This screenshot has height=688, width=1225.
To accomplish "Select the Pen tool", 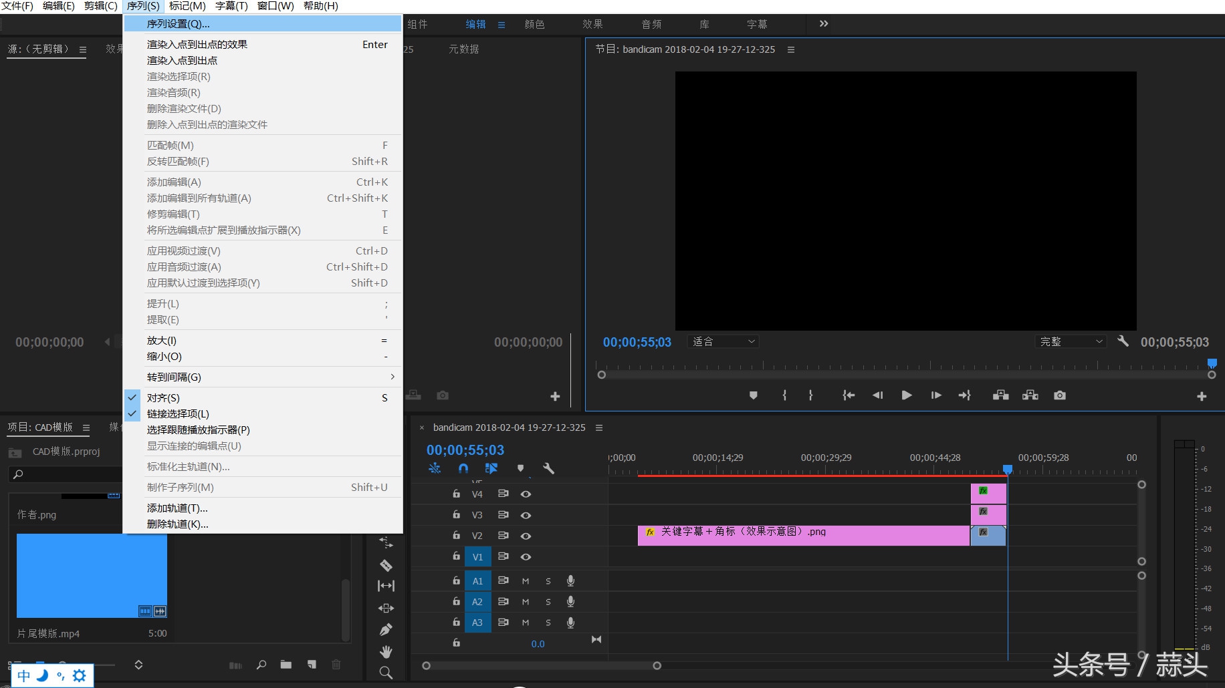I will point(386,629).
